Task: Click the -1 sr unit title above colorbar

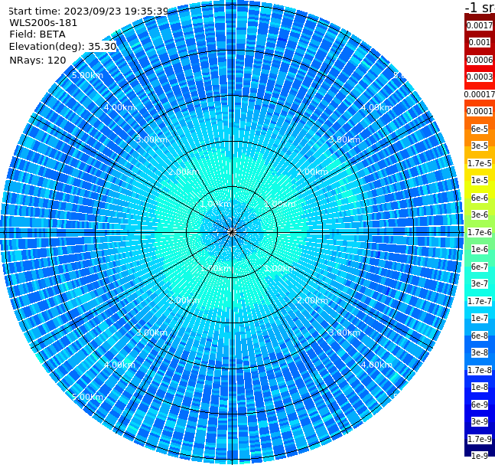Action: pos(480,8)
